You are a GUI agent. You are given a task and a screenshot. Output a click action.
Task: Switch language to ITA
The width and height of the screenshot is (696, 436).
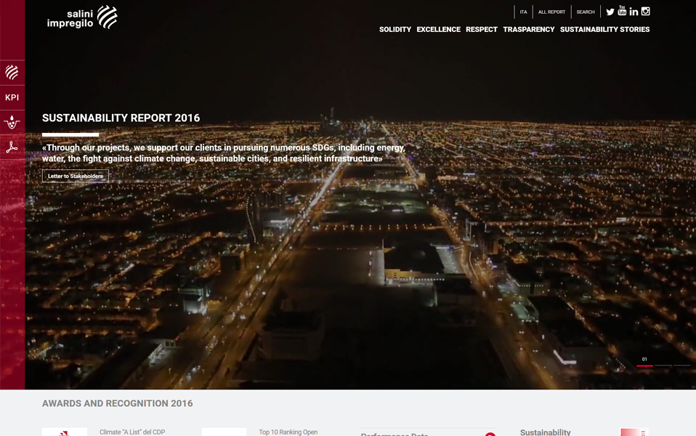click(523, 12)
